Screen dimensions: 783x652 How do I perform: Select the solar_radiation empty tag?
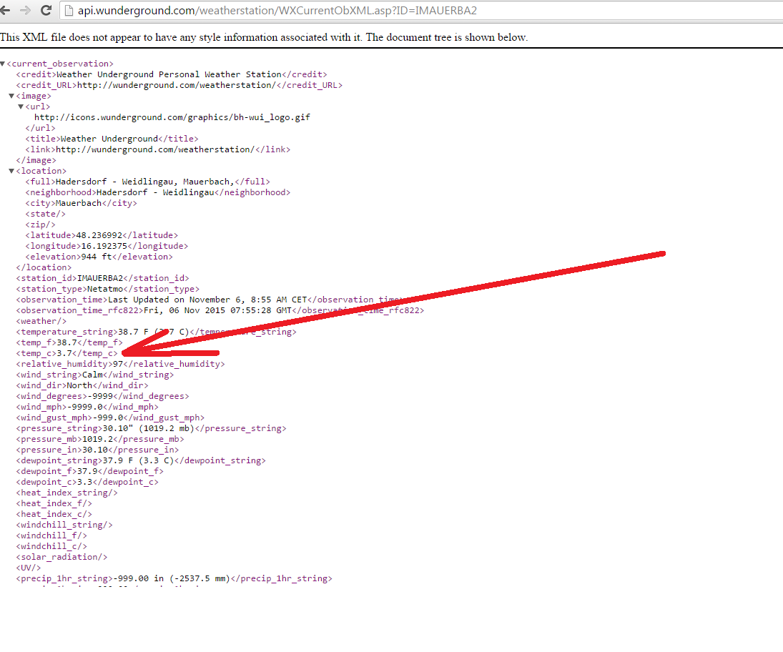61,557
